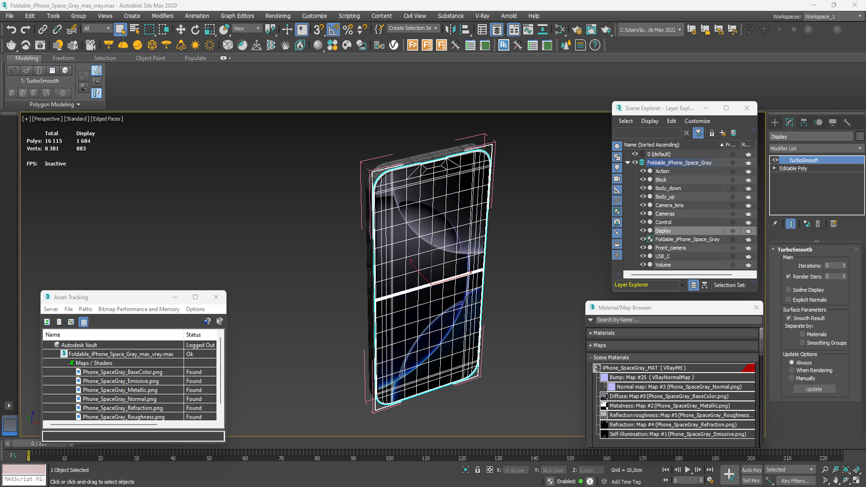The image size is (866, 487).
Task: Click the time slider handle 0/225
Action: pyautogui.click(x=39, y=444)
